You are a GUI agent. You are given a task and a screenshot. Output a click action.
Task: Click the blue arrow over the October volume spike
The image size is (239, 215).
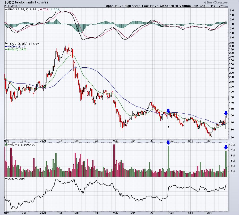coord(226,147)
